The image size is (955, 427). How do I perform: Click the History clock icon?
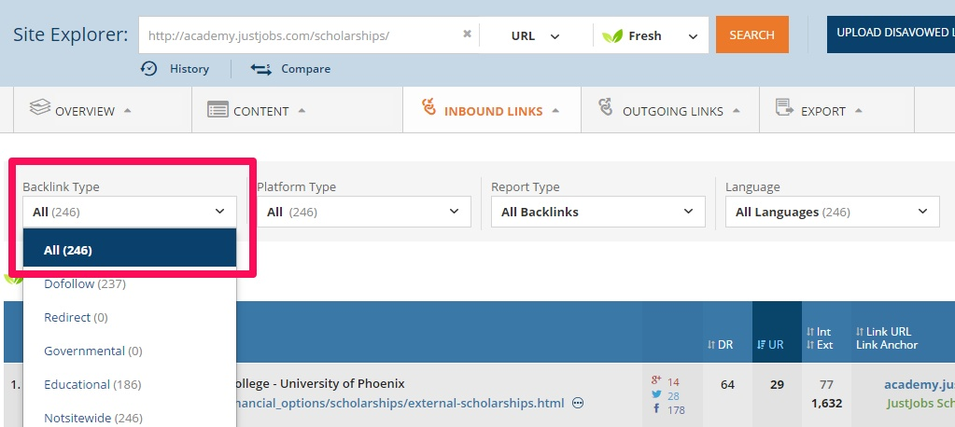pos(148,68)
